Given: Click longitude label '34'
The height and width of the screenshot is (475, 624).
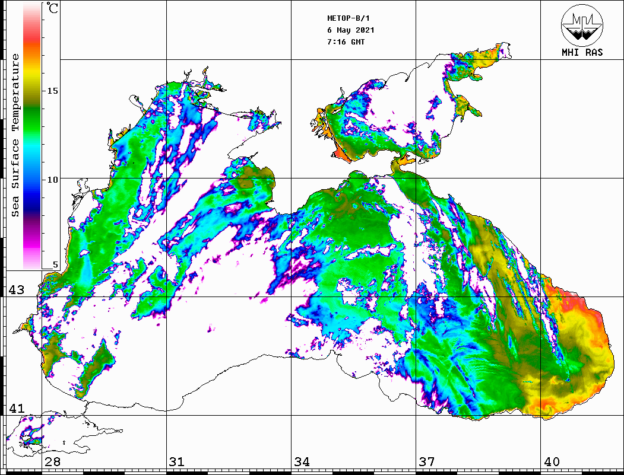Looking at the screenshot, I should coord(302,461).
